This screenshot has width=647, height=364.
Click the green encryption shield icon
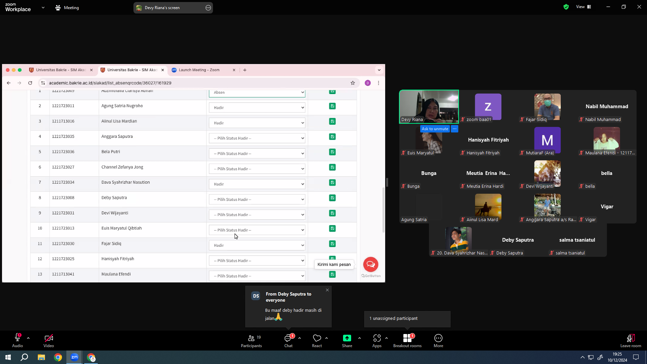pyautogui.click(x=566, y=7)
